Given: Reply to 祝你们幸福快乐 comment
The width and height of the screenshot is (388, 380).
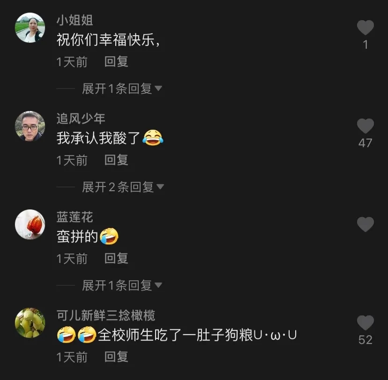Looking at the screenshot, I should tap(116, 61).
